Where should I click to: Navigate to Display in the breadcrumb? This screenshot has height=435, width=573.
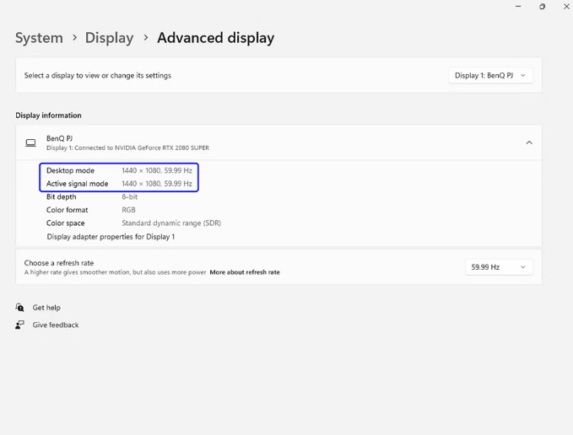tap(109, 38)
